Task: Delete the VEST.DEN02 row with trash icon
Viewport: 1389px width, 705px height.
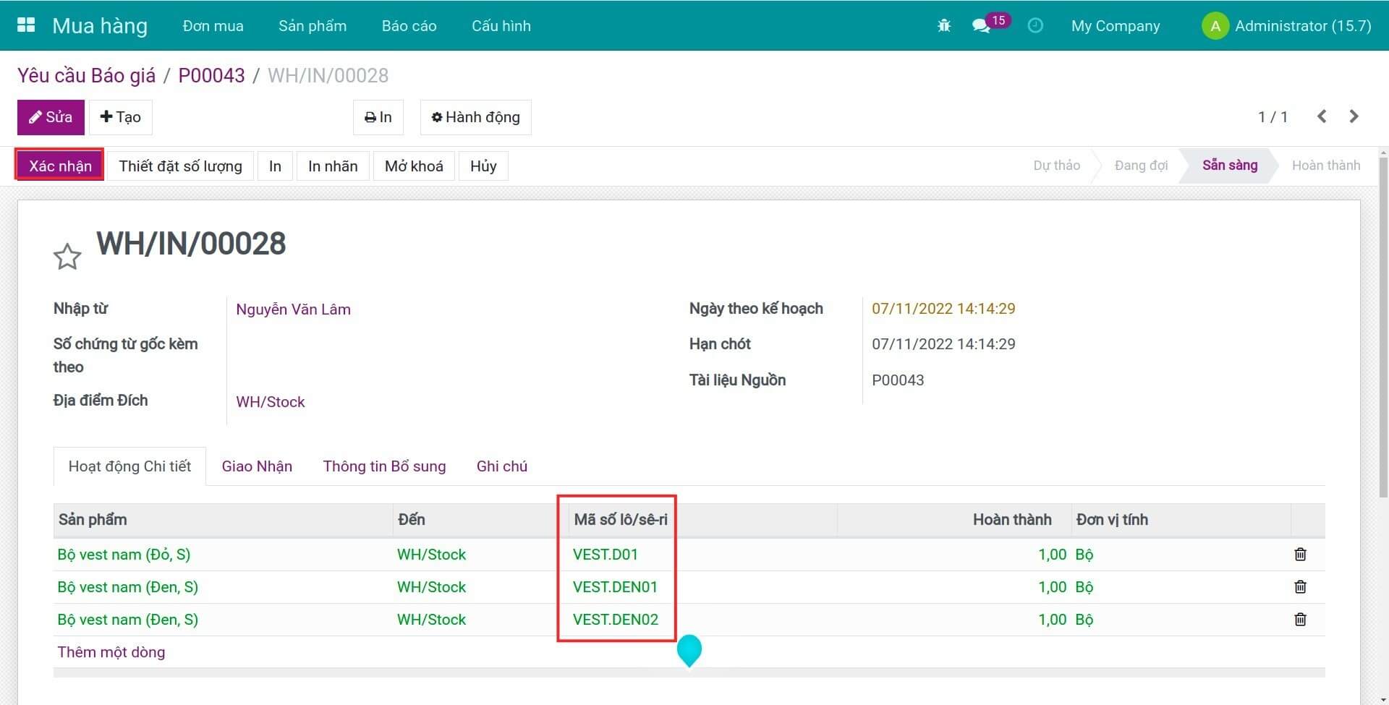Action: click(1300, 620)
